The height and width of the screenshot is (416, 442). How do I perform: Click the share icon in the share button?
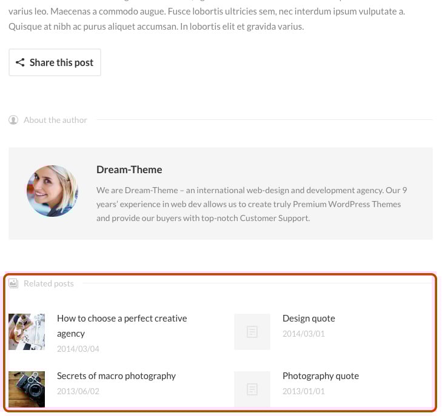pos(20,62)
